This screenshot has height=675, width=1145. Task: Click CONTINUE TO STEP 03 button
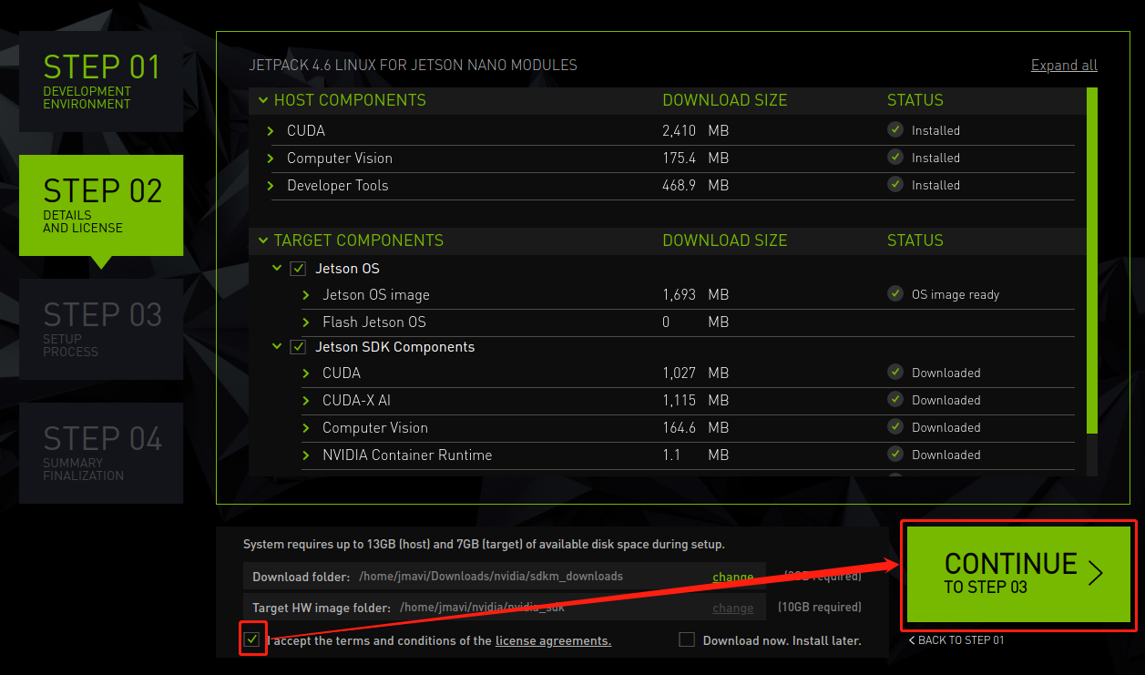(x=1018, y=575)
